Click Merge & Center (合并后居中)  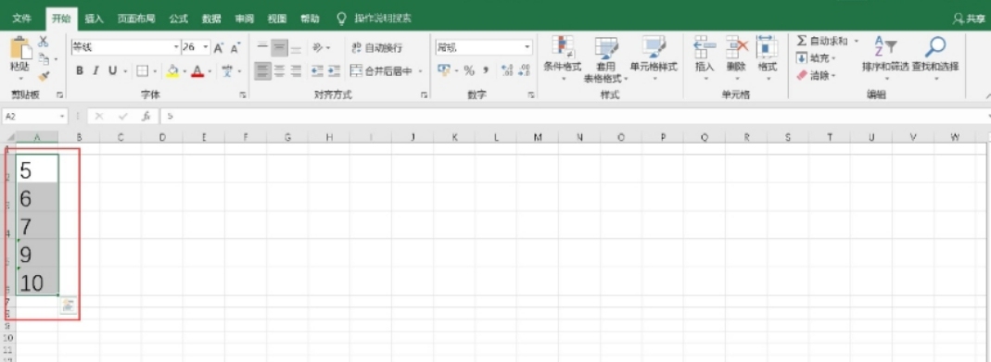tap(381, 70)
